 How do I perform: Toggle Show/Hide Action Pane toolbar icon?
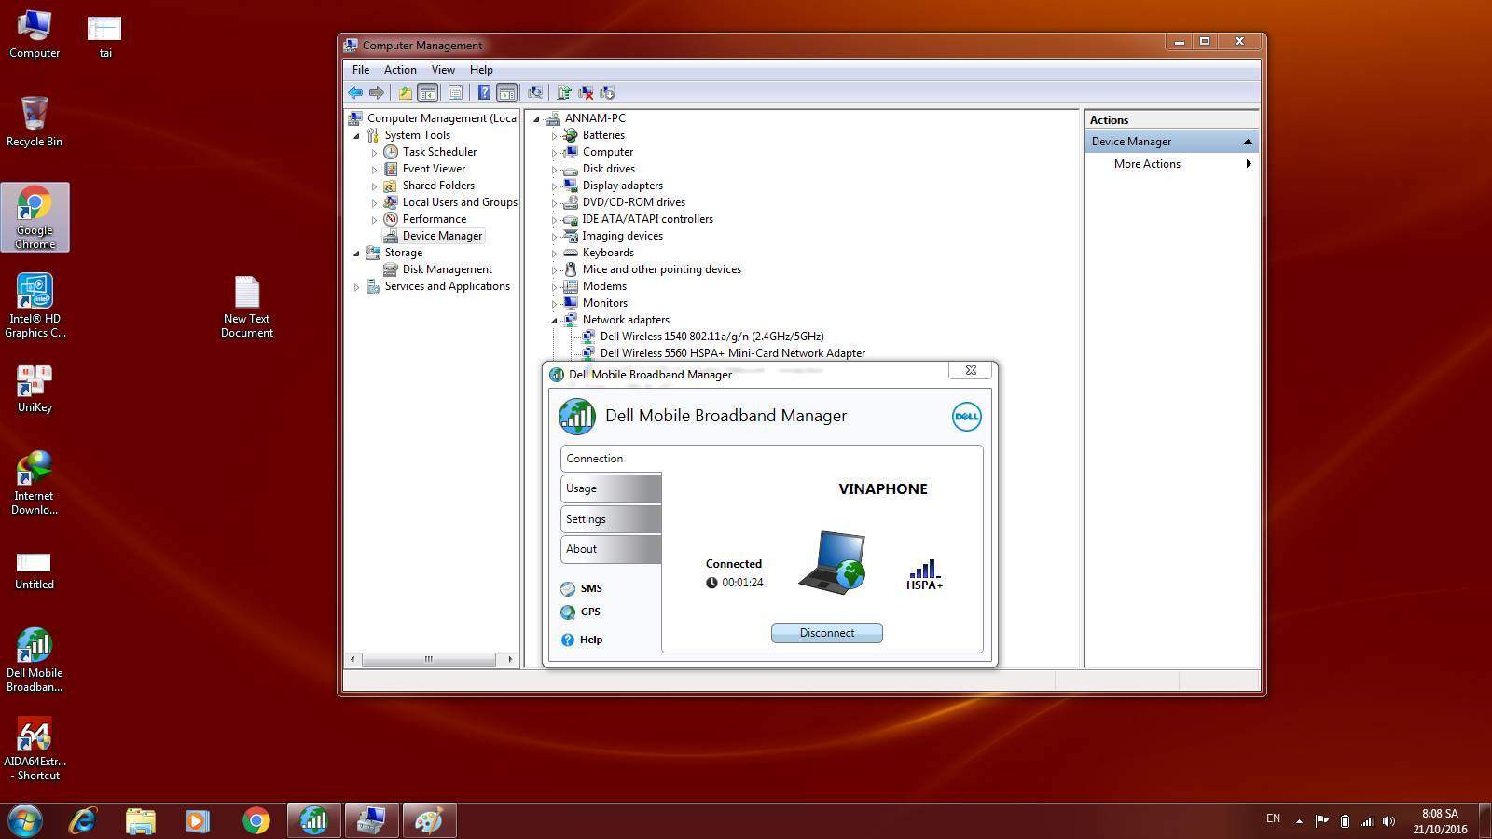(x=506, y=92)
